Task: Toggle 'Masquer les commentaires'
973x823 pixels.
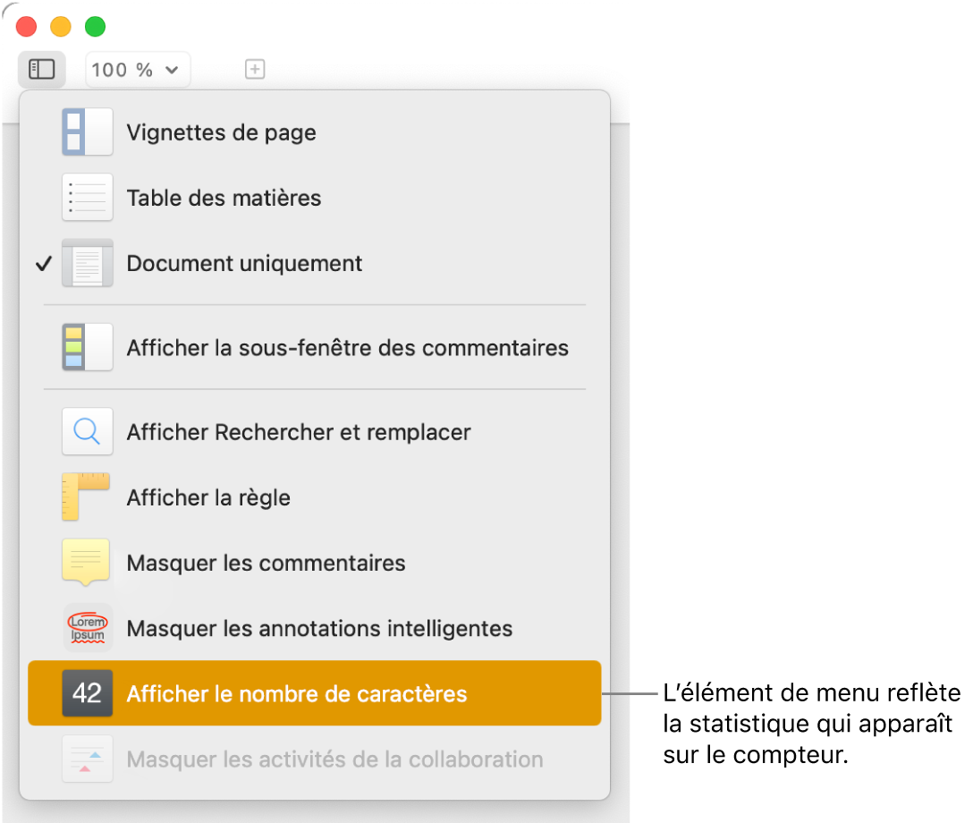Action: (x=267, y=563)
